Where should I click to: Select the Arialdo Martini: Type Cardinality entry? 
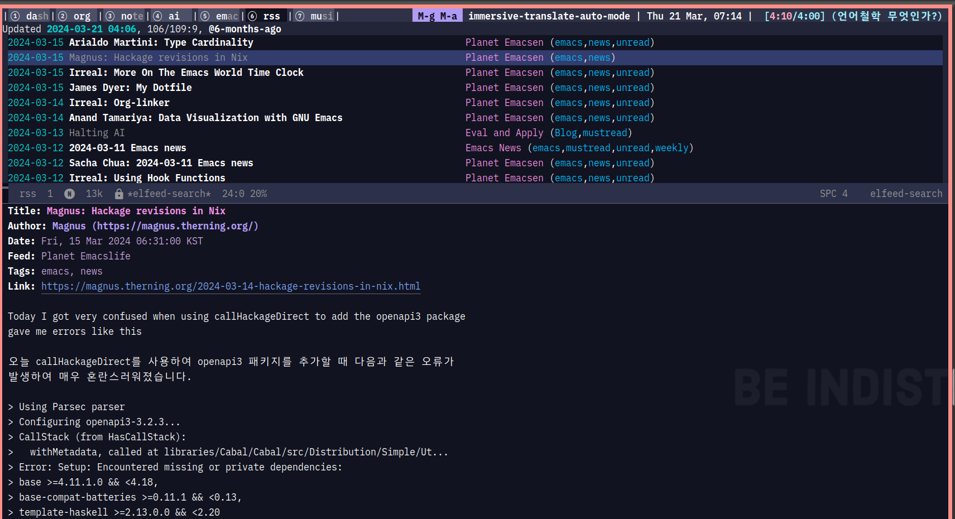pos(161,42)
